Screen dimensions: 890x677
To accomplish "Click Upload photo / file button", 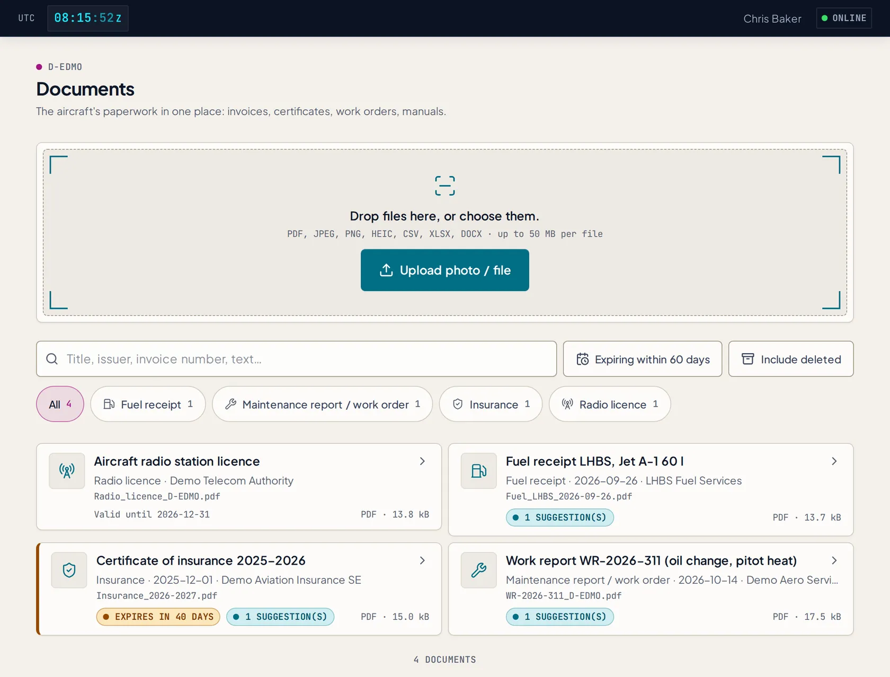I will 444,270.
